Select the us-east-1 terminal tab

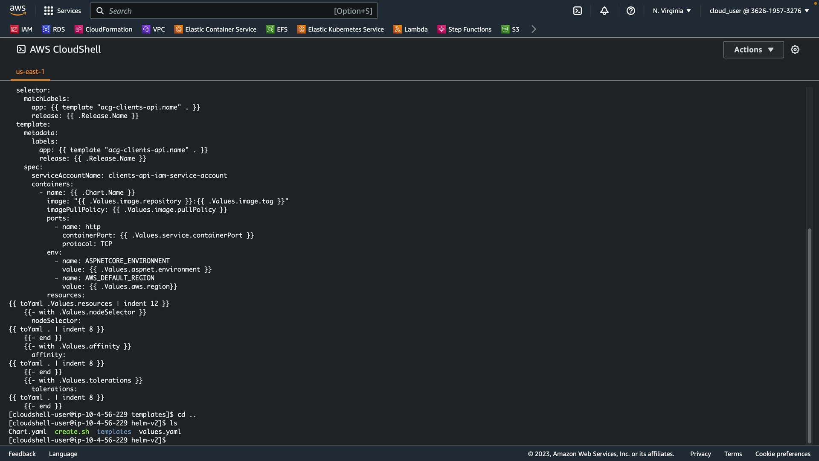pyautogui.click(x=30, y=72)
